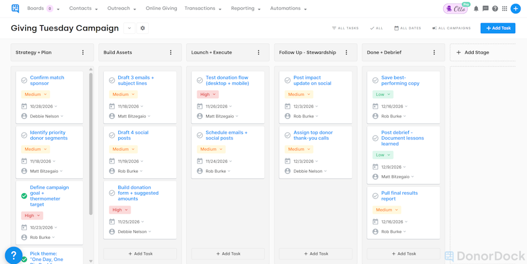Change High priority tag on Build donation form
The width and height of the screenshot is (527, 264).
(x=119, y=210)
